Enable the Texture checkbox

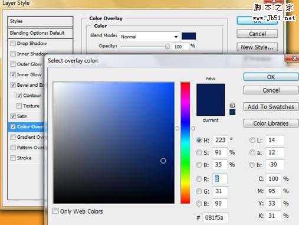coord(19,106)
